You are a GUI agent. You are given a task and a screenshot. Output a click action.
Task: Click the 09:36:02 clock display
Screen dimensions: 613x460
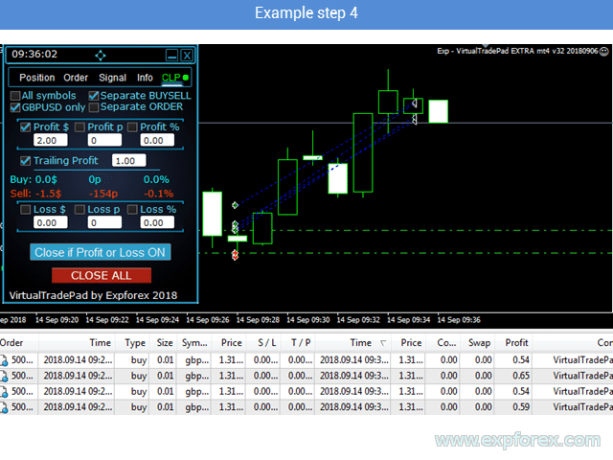click(x=34, y=54)
